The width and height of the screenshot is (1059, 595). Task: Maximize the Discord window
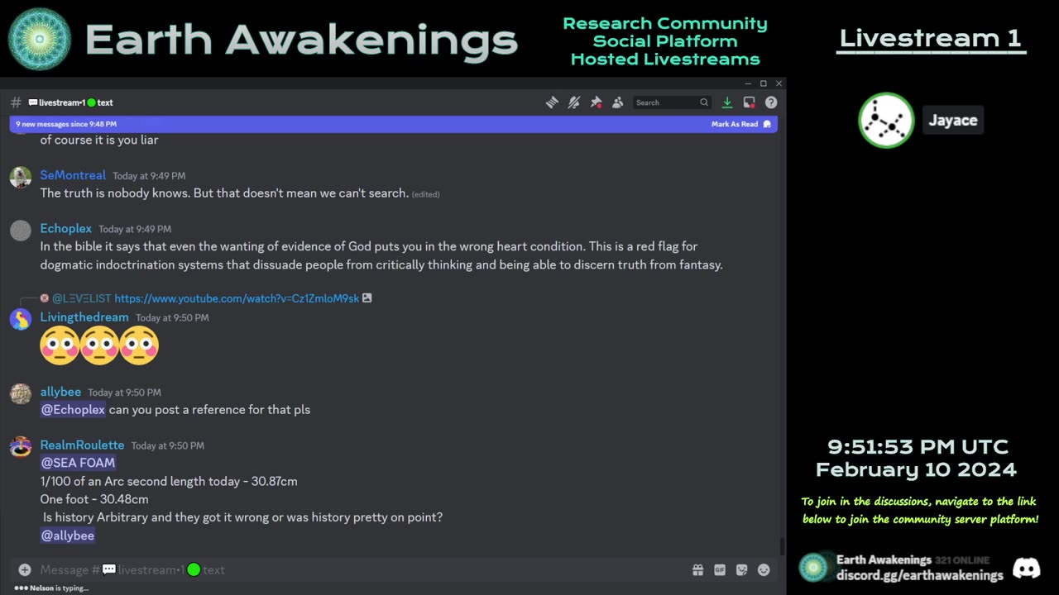(x=764, y=83)
